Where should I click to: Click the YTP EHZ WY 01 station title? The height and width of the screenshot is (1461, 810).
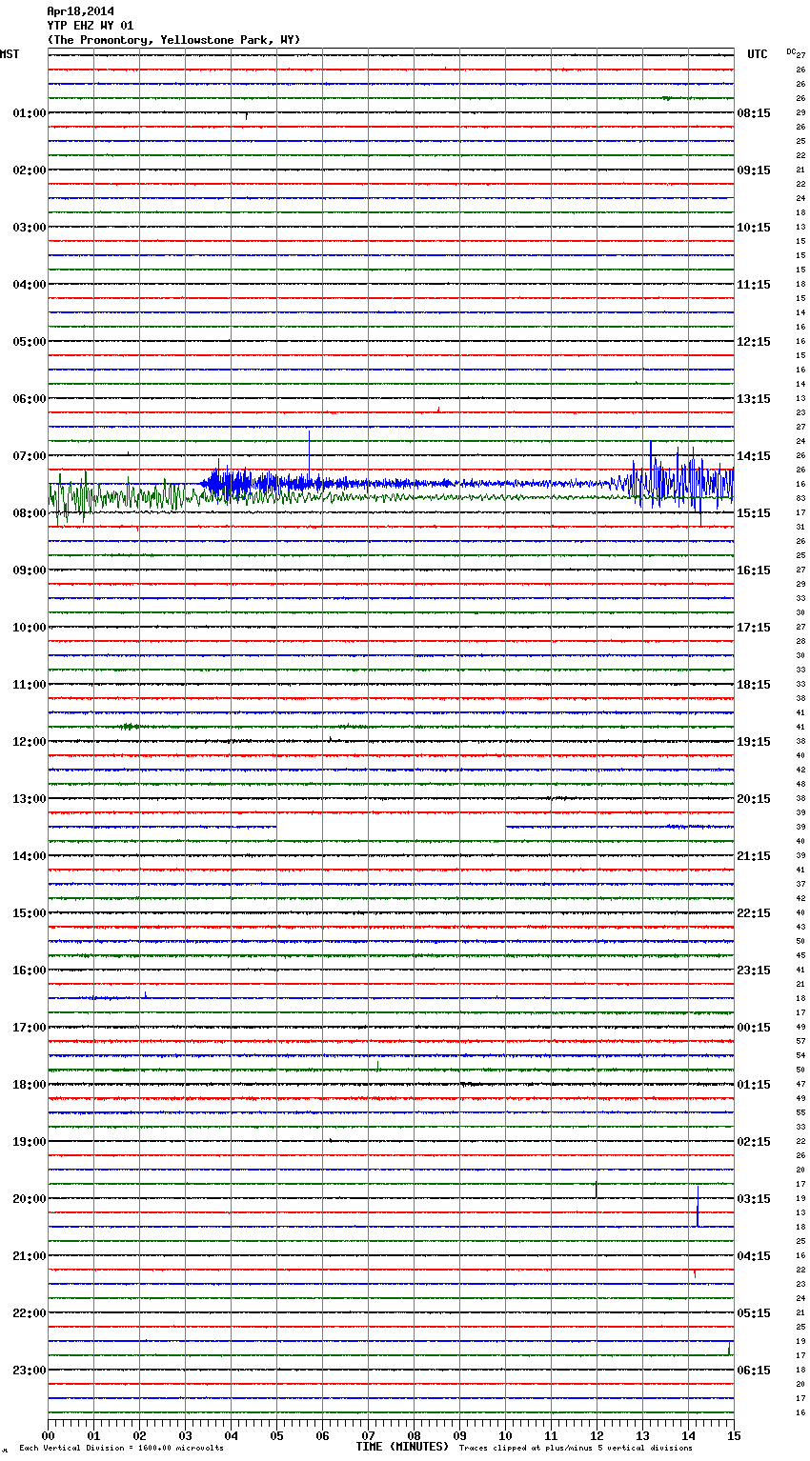[x=91, y=26]
